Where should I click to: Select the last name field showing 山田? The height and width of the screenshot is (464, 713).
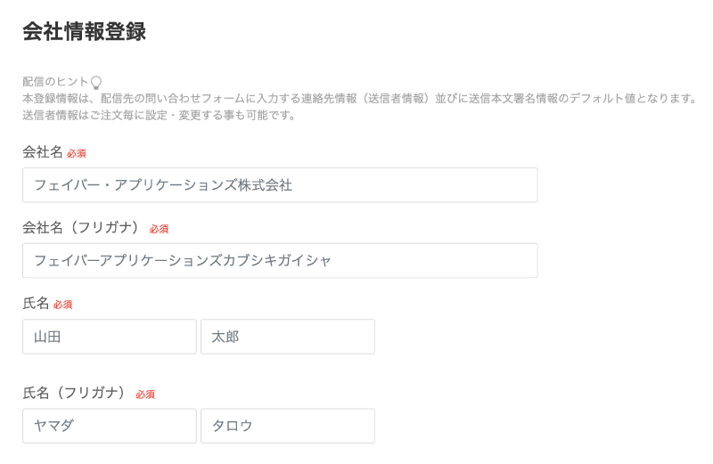(x=109, y=337)
